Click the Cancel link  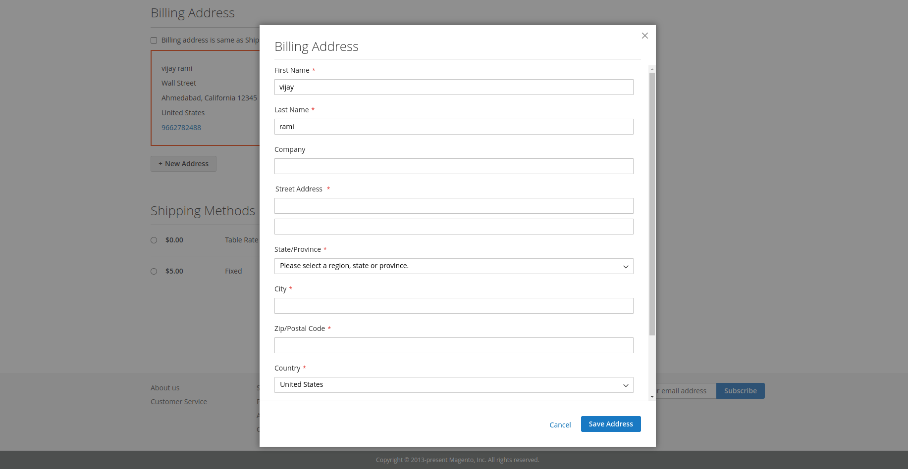pyautogui.click(x=560, y=425)
